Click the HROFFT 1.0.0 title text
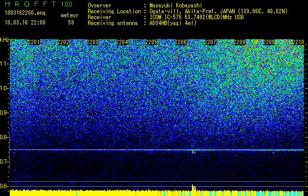308x196 pixels. point(39,4)
